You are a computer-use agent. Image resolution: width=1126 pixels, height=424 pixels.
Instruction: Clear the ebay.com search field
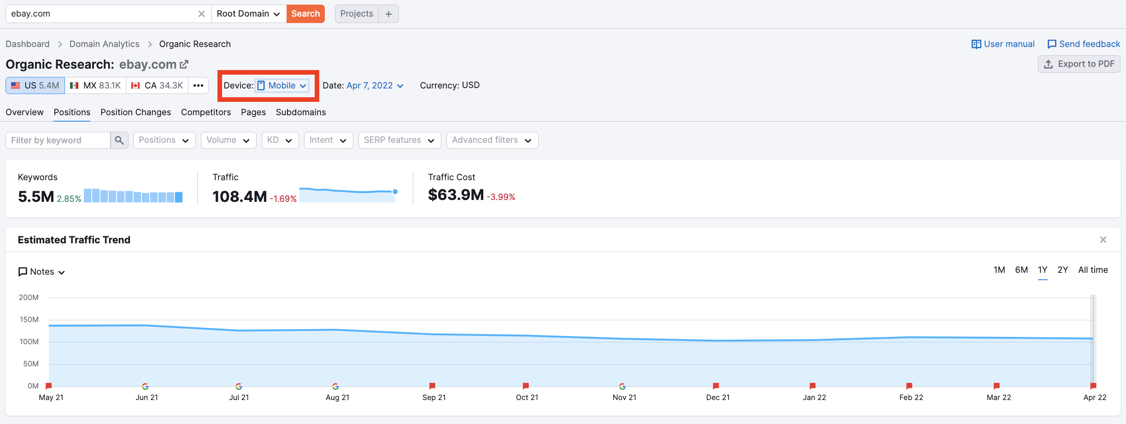pyautogui.click(x=201, y=14)
